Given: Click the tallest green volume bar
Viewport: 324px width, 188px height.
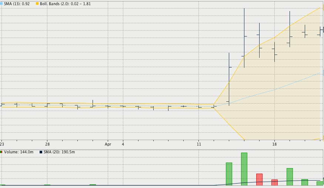Looking at the screenshot, I should [x=244, y=169].
